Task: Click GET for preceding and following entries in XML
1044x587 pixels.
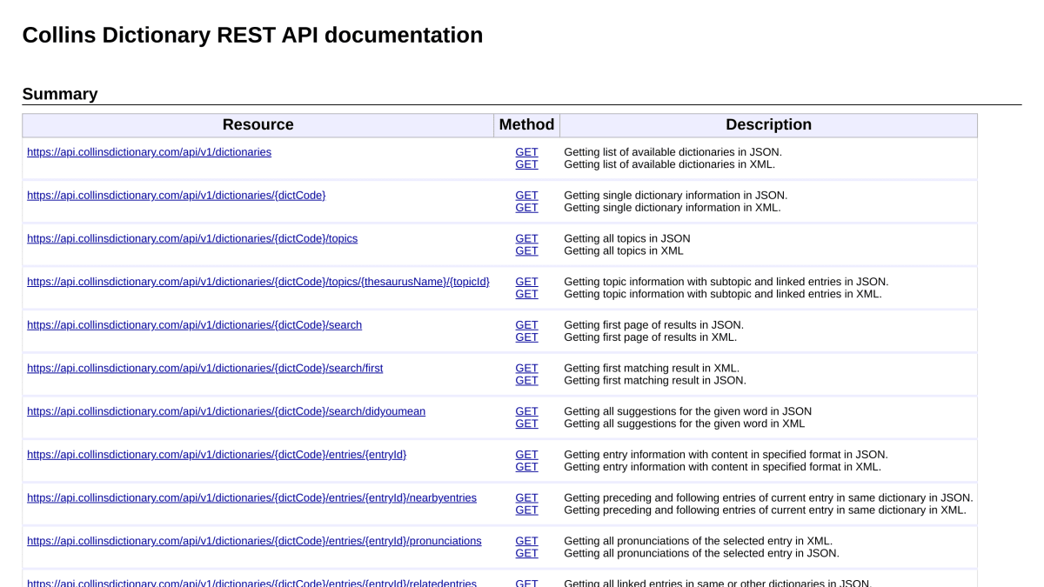Action: coord(526,510)
